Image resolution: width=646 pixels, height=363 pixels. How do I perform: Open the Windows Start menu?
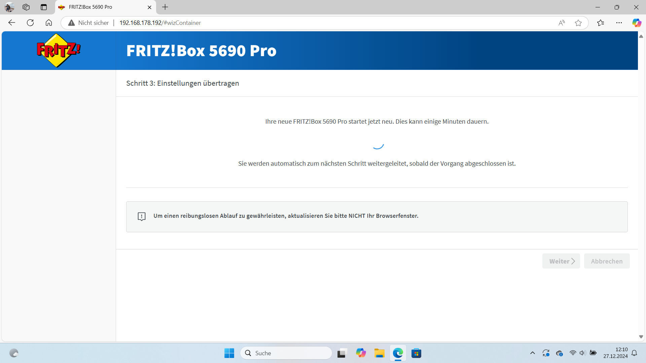[x=229, y=353]
